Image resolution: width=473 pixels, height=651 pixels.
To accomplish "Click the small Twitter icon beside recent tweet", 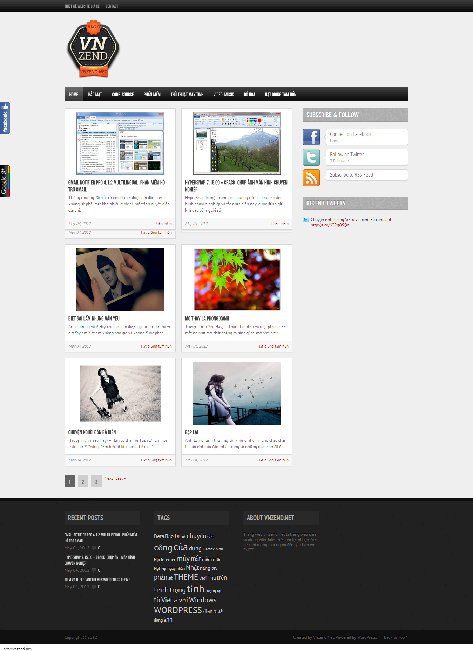I will point(306,220).
